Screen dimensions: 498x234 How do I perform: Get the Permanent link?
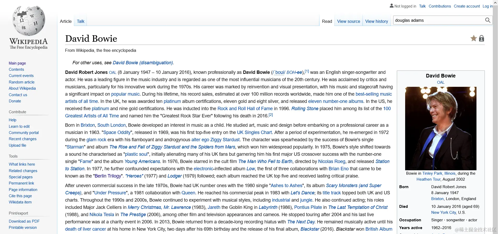22,183
